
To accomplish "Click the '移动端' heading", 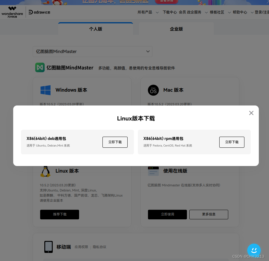I will click(64, 247).
